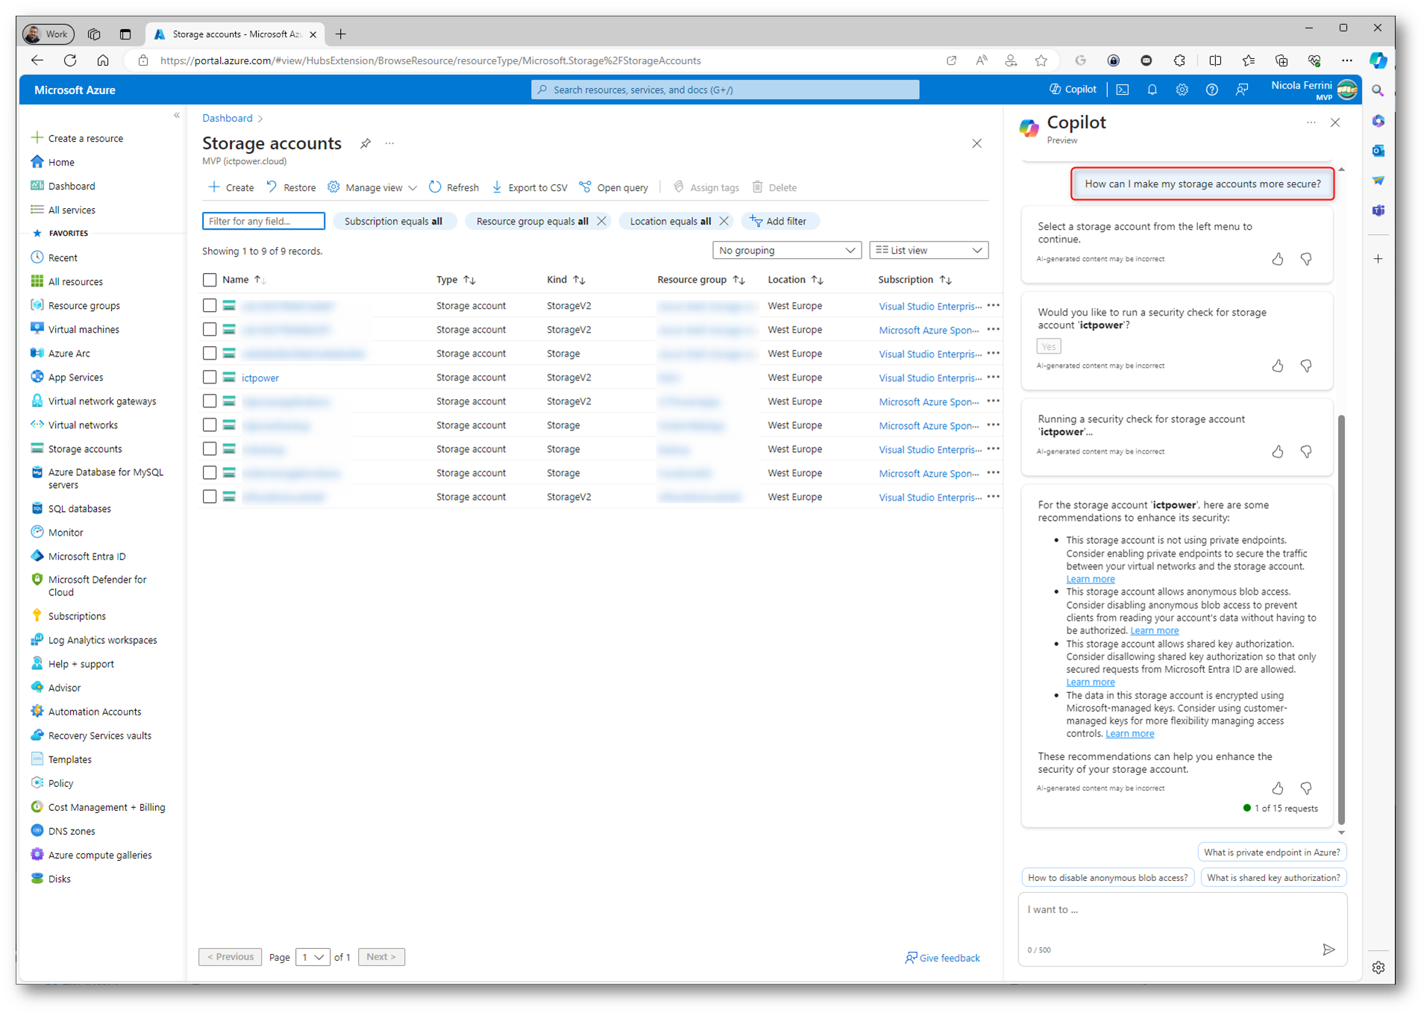
Task: Click 'What is private endpoint in Azure?' suggestion
Action: pos(1272,852)
